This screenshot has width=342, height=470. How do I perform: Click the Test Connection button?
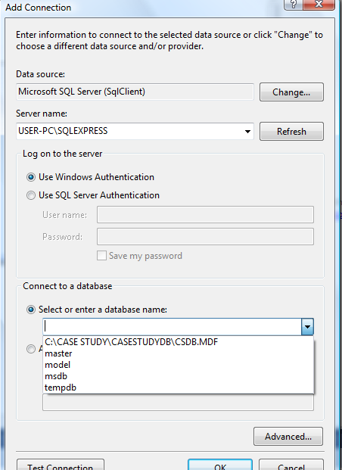(x=61, y=465)
